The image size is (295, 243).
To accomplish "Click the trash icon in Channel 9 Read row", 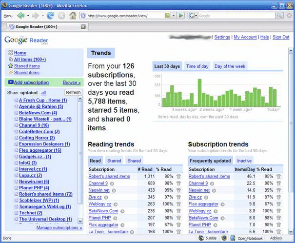I will click(x=178, y=183).
